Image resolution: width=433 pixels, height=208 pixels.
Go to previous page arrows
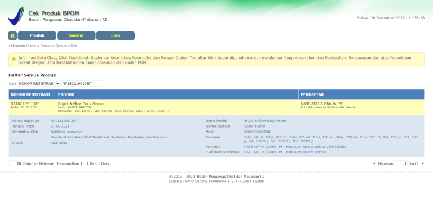(374, 164)
